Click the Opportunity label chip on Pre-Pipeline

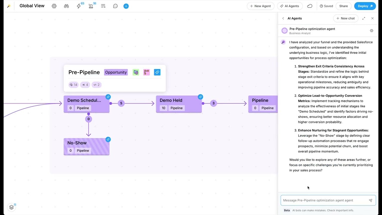[x=116, y=72]
